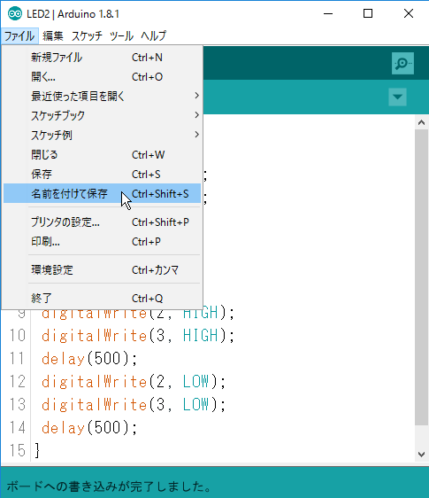
Task: Click the scrollbar down arrow
Action: point(421,455)
